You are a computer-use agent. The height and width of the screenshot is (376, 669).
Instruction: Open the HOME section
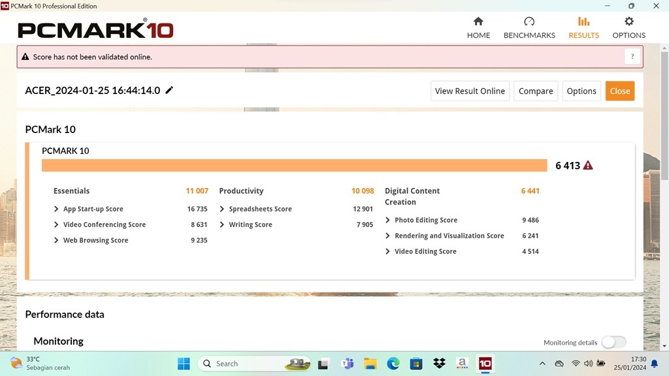click(478, 27)
